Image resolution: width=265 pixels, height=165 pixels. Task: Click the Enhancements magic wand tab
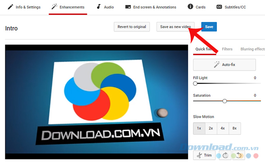(68, 7)
